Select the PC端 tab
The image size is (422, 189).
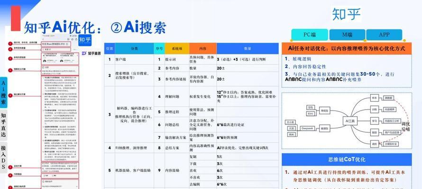pos(310,35)
